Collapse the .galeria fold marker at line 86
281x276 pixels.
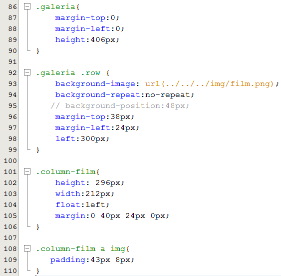27,6
